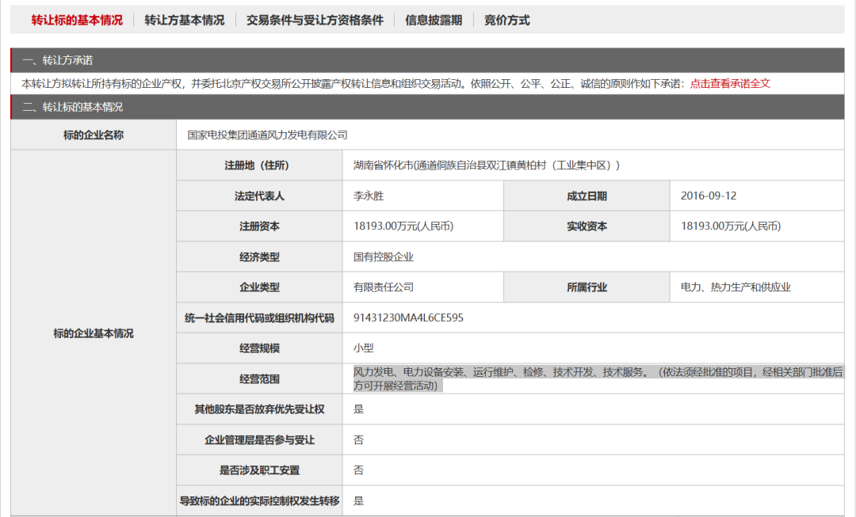Screen dimensions: 856x517
Task: Select the 实收资本 value 18193.00万元
Action: coord(731,226)
